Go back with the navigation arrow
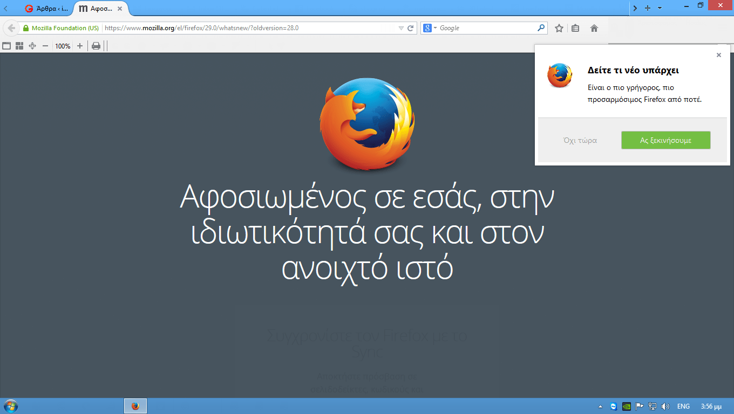The width and height of the screenshot is (734, 414). click(x=11, y=28)
